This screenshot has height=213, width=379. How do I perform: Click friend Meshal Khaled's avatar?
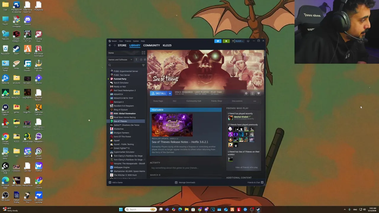click(x=230, y=118)
